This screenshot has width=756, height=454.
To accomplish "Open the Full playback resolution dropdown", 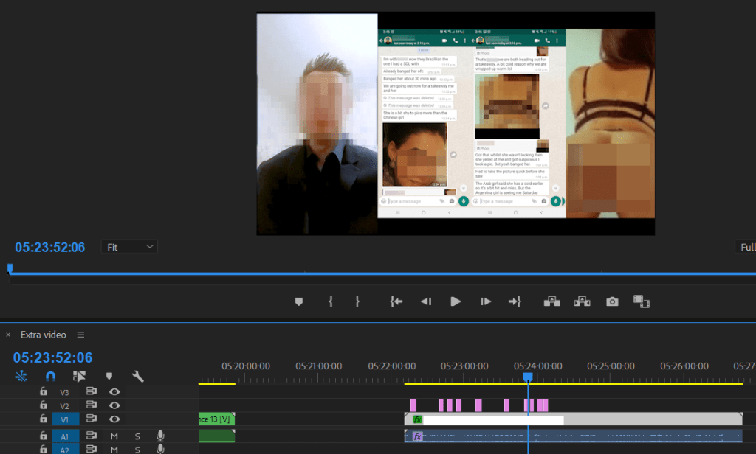I will click(x=746, y=248).
